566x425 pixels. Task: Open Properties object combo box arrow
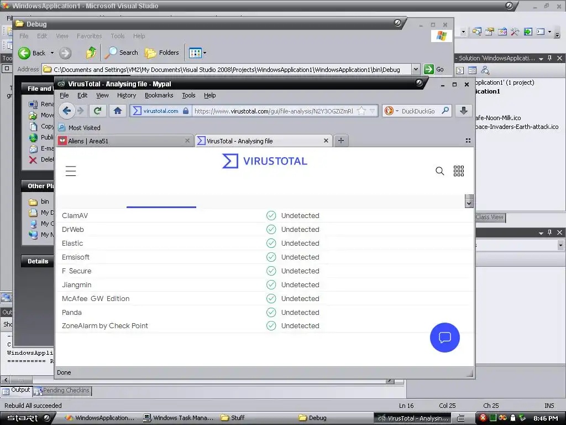coord(560,245)
